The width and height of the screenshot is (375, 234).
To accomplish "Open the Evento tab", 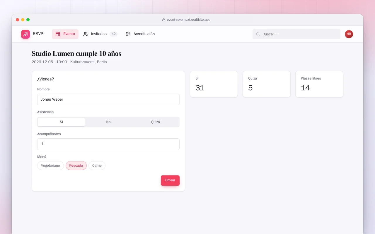I will 65,34.
